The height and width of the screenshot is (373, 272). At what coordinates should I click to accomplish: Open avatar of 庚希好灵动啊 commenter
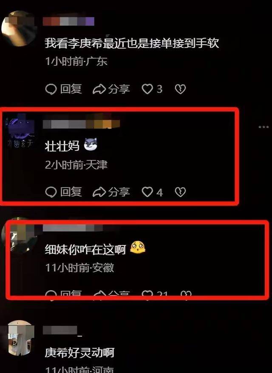tap(21, 338)
